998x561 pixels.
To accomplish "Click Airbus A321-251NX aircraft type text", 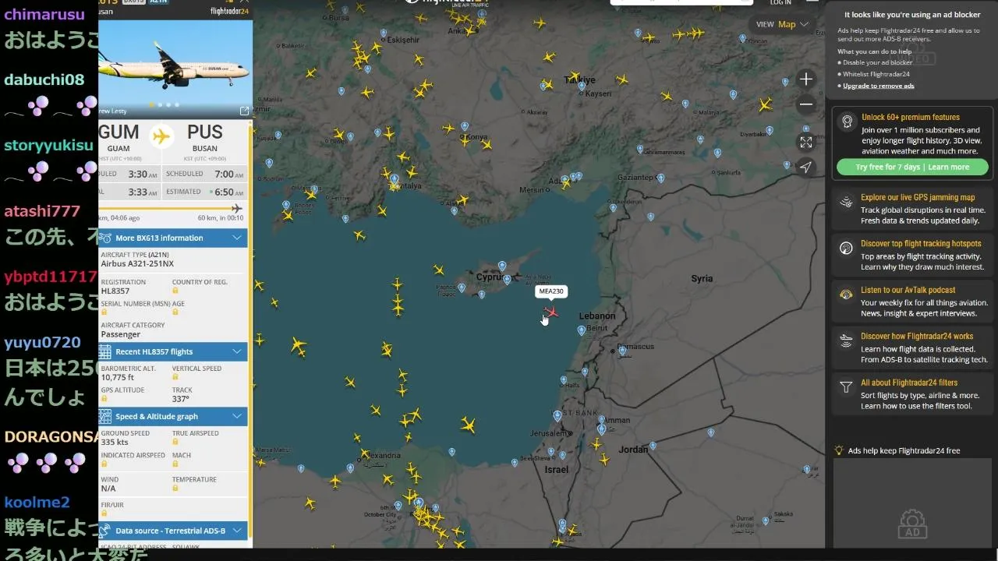I will tap(137, 264).
